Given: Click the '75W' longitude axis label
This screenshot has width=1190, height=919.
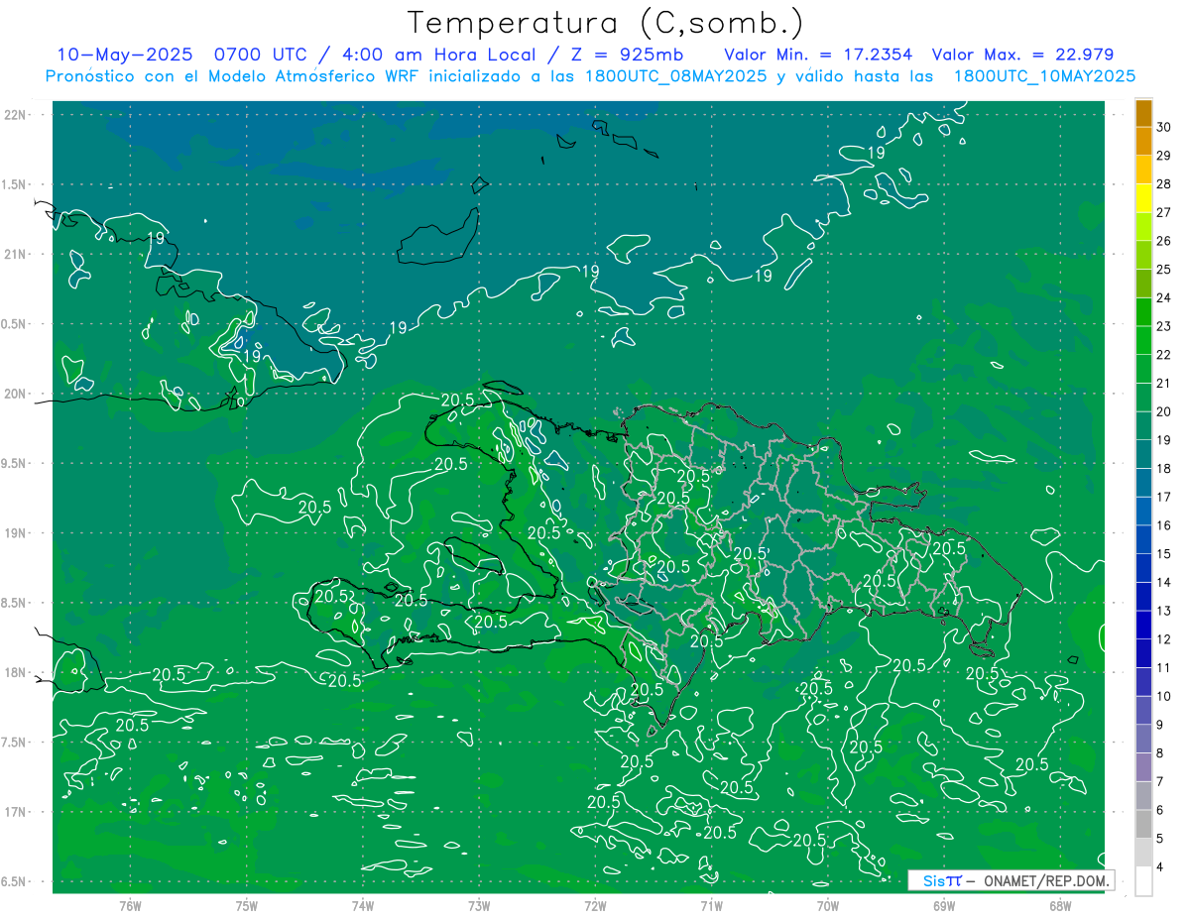Looking at the screenshot, I should click(x=247, y=906).
